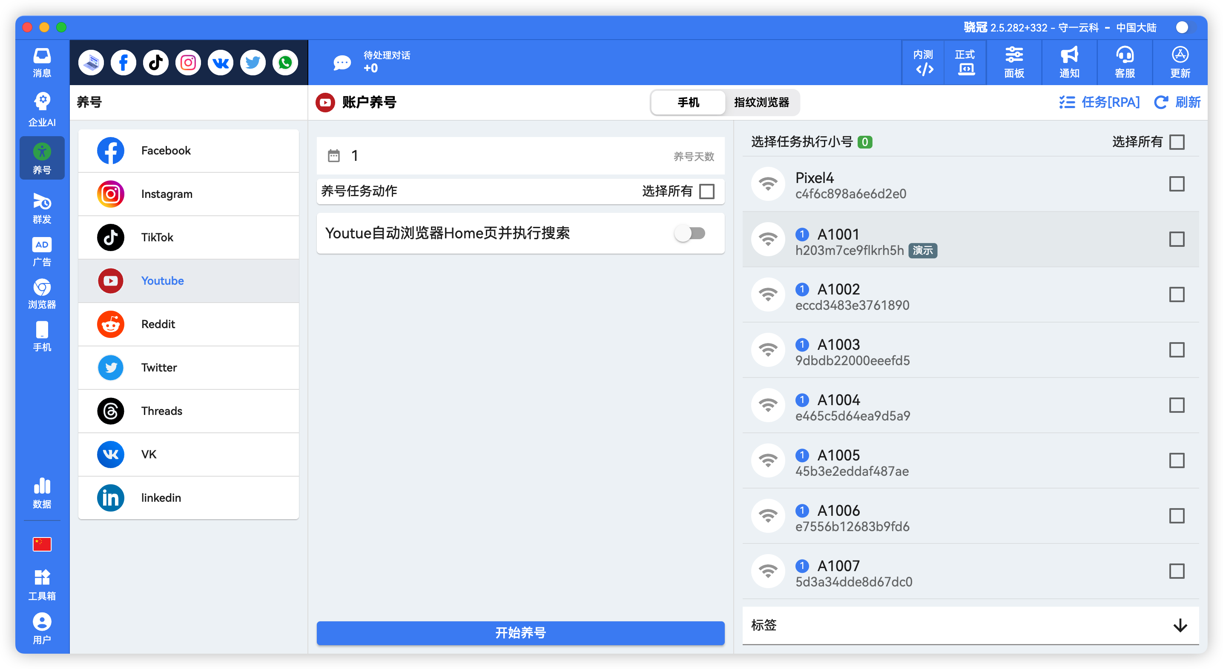Screen dimensions: 1223x669
Task: Open the 通知 notifications panel
Action: pyautogui.click(x=1069, y=62)
